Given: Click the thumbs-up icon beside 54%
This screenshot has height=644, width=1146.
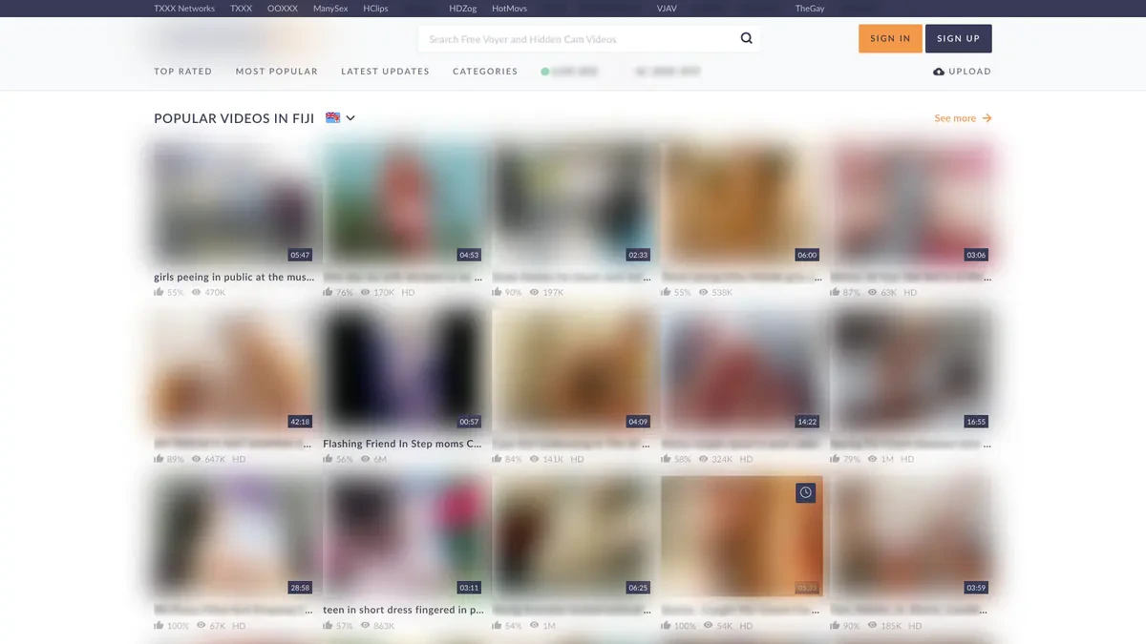Looking at the screenshot, I should (x=498, y=626).
